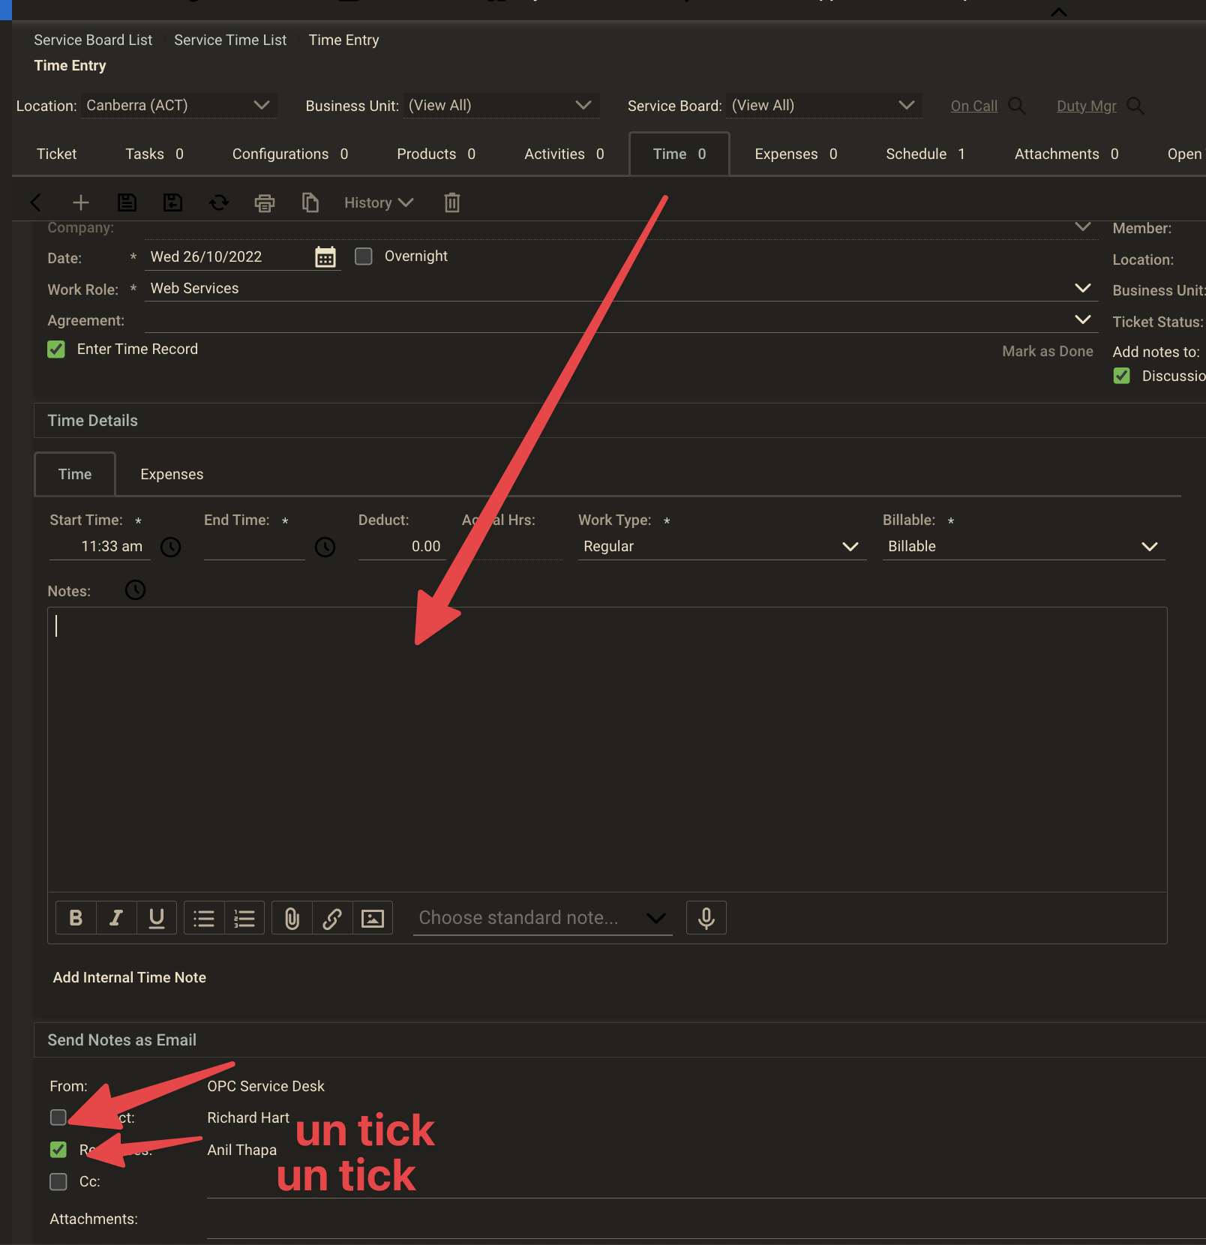
Task: Click the add new plus icon
Action: [81, 202]
